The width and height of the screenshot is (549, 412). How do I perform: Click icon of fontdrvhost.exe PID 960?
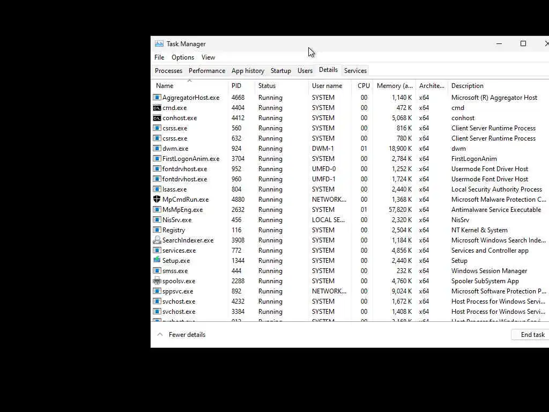(x=157, y=179)
